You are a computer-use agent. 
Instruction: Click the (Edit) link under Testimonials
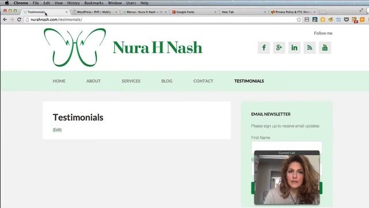coord(57,129)
